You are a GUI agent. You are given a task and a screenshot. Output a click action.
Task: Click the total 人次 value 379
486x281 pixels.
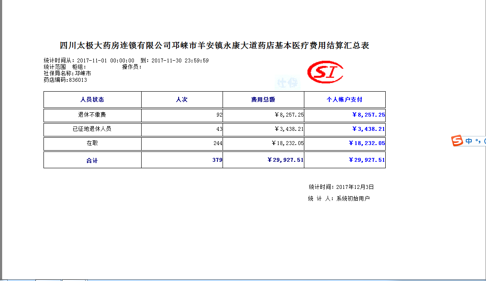coord(217,160)
